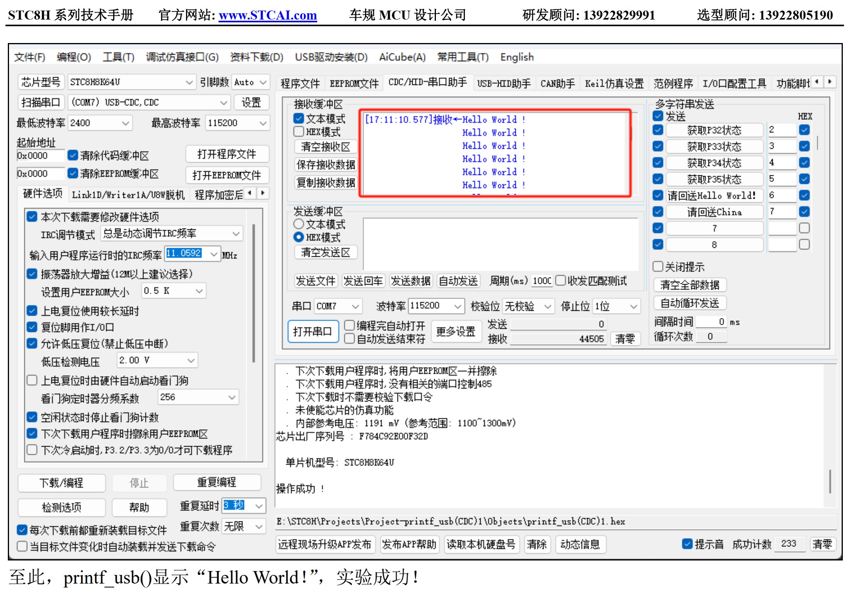Toggle the 提示音 checkbox
The image size is (853, 591).
pos(687,544)
